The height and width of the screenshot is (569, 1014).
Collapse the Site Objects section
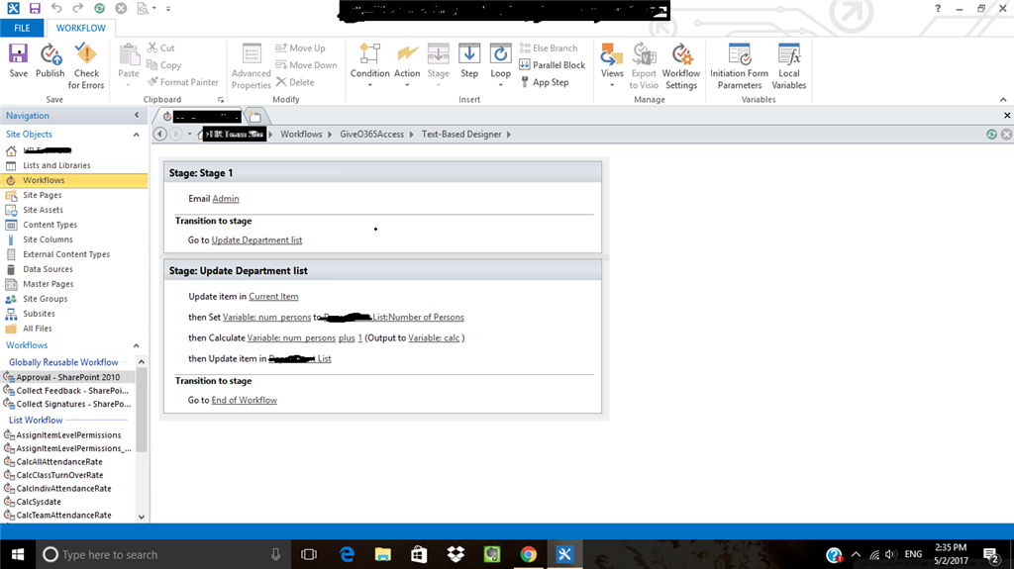tap(137, 135)
